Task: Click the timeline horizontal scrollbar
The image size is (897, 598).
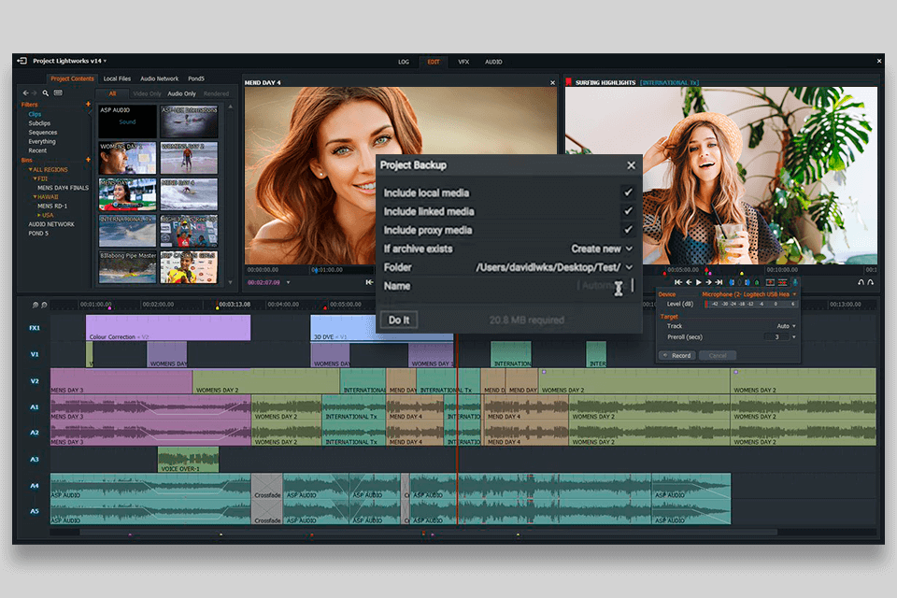Action: (x=428, y=533)
